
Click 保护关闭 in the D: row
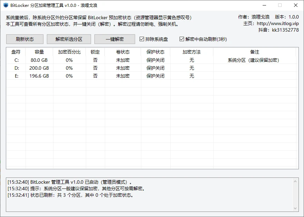coord(155,68)
